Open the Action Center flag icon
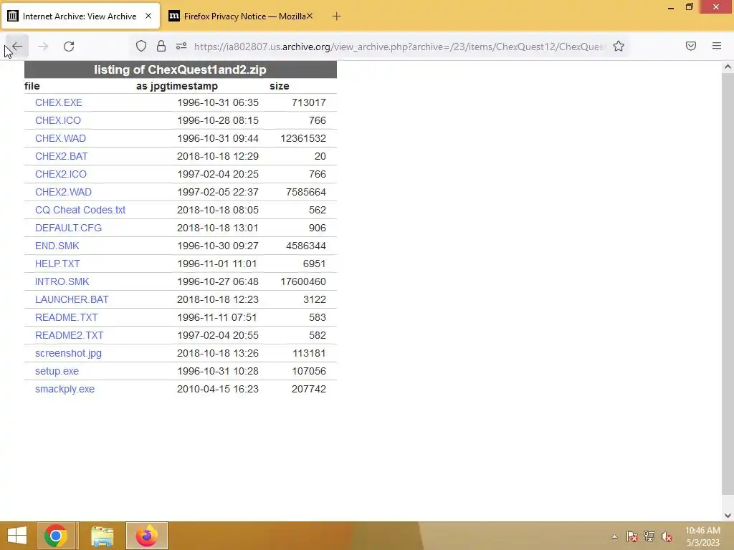Image resolution: width=734 pixels, height=550 pixels. click(x=632, y=536)
